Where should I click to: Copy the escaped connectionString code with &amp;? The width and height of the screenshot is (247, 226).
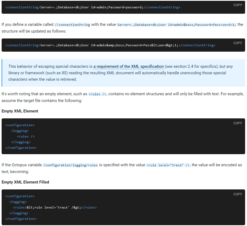pos(238,43)
